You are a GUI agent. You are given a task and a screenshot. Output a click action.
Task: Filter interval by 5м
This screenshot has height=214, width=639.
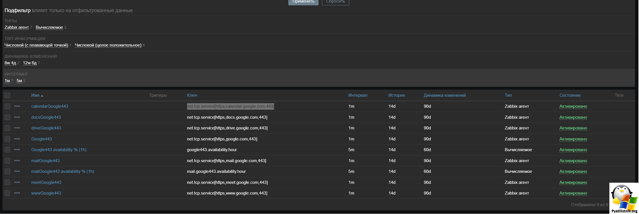pyautogui.click(x=19, y=81)
